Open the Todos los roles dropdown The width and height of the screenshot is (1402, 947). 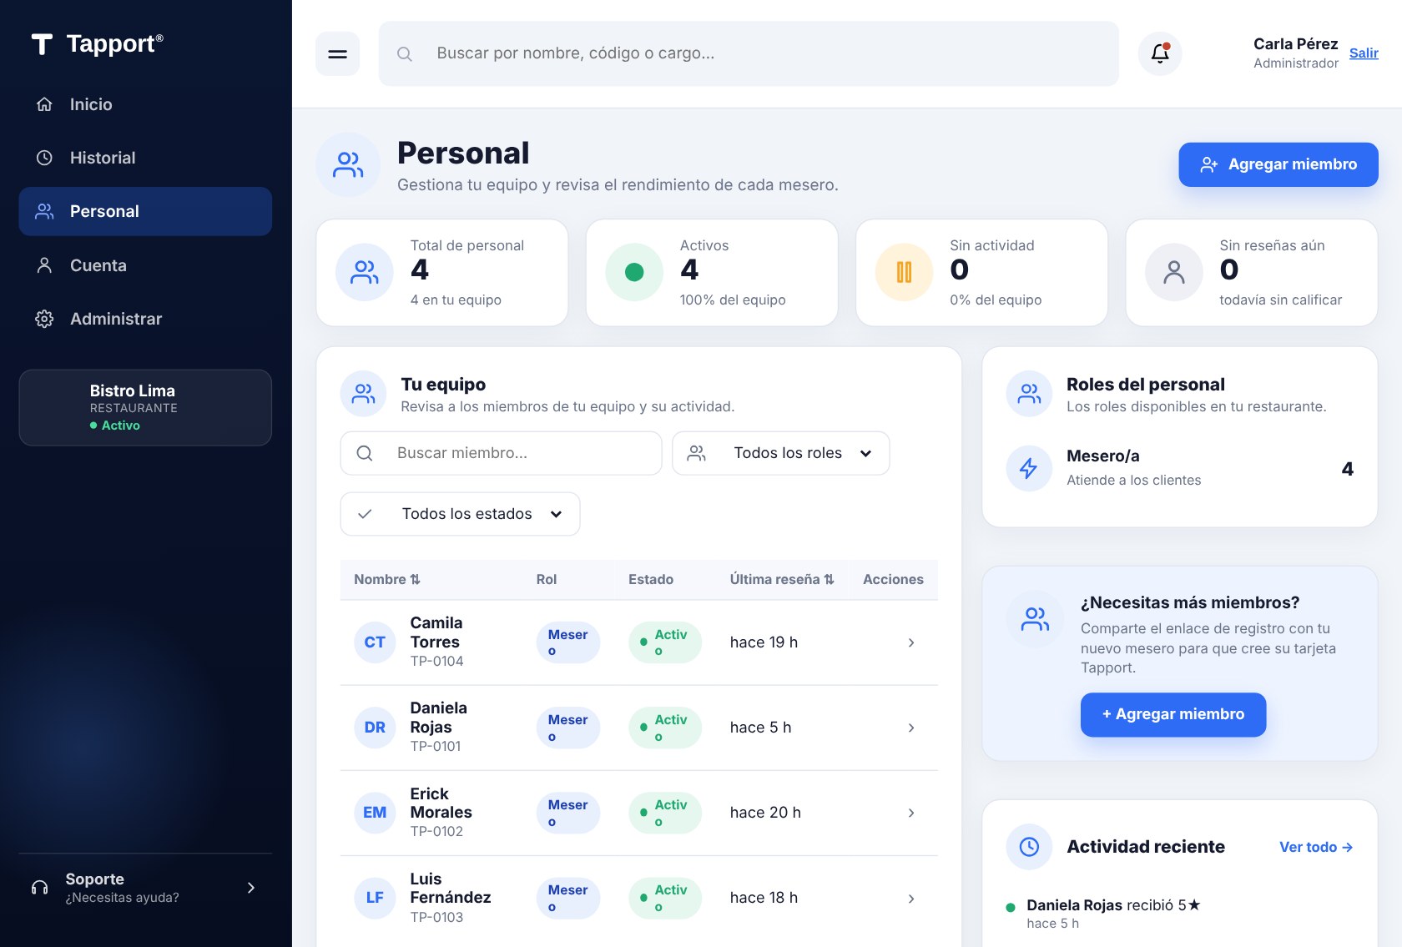tap(780, 453)
